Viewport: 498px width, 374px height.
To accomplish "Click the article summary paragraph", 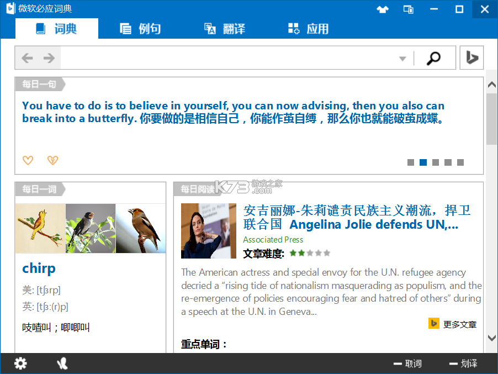I will pyautogui.click(x=331, y=292).
